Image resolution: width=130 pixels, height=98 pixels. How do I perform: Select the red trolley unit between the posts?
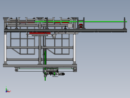[81, 26]
